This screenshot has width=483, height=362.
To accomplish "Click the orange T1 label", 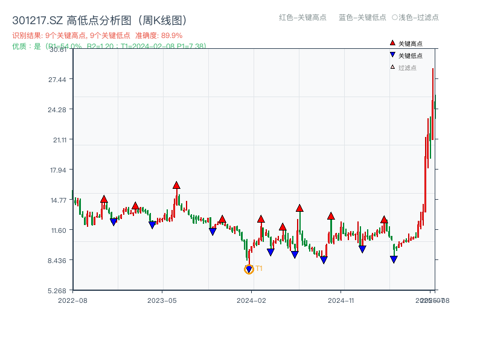I will click(259, 268).
